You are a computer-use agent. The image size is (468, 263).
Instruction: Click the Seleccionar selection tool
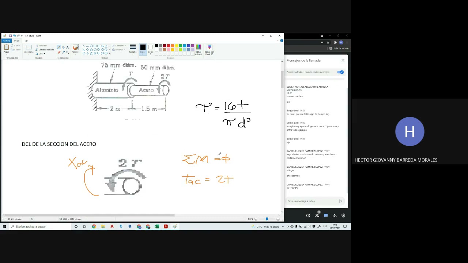point(29,49)
